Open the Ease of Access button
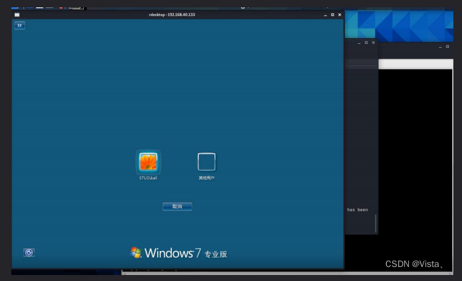This screenshot has width=462, height=281. tap(29, 252)
